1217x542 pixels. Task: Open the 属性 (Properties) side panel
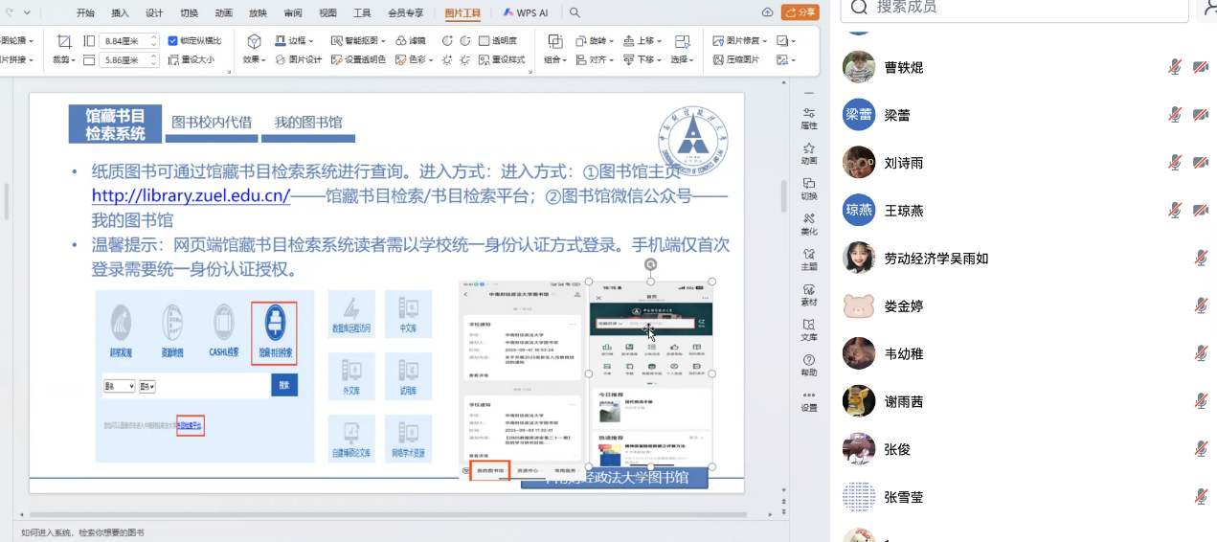[x=809, y=118]
